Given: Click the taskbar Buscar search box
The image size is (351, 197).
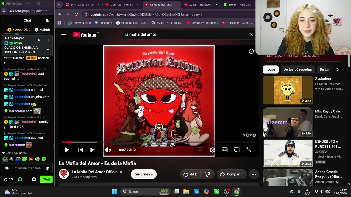Looking at the screenshot, I should click(146, 192).
